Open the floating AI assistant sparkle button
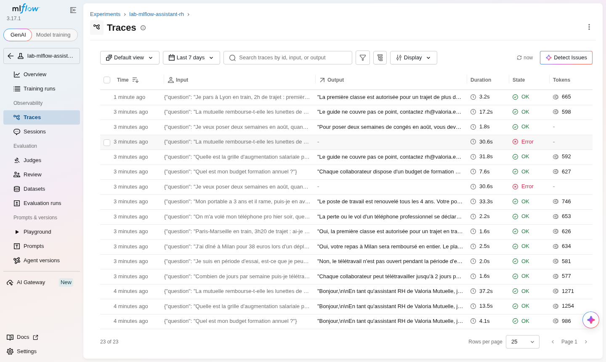 pos(591,320)
